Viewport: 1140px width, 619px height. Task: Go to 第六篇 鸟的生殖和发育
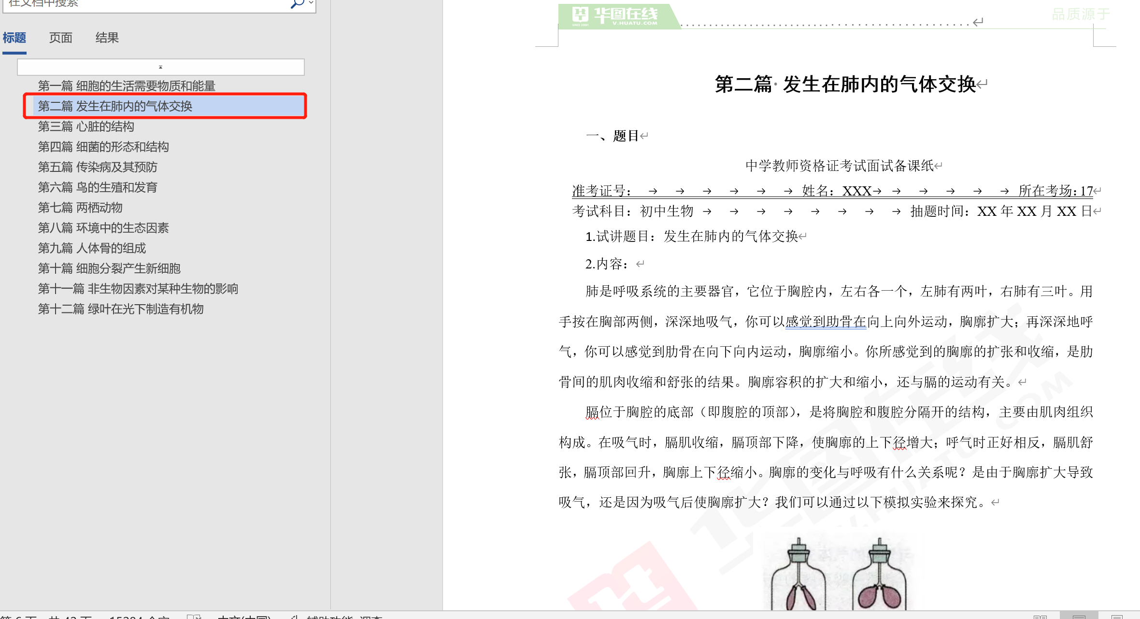(x=98, y=187)
